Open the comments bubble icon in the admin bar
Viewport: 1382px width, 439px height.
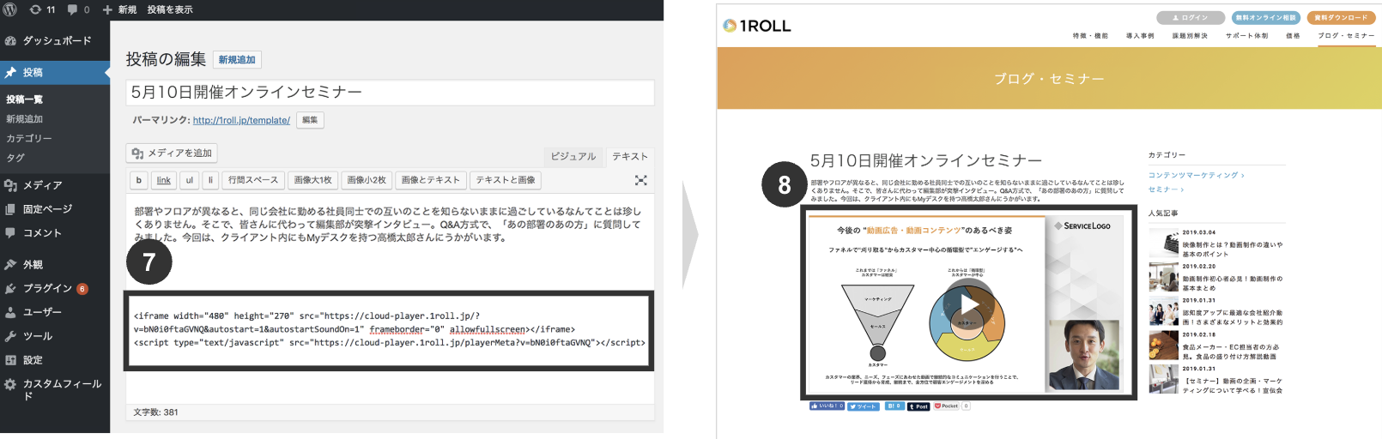click(78, 9)
